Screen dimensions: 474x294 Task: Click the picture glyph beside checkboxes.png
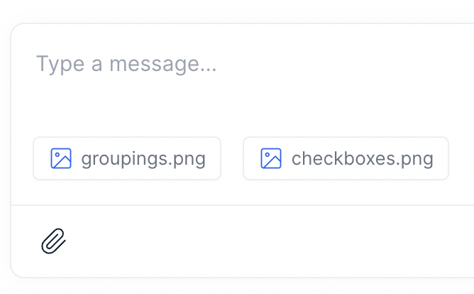(271, 158)
